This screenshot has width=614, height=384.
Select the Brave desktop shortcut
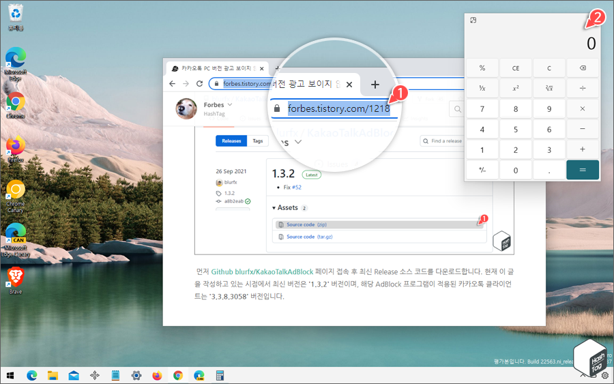(16, 280)
